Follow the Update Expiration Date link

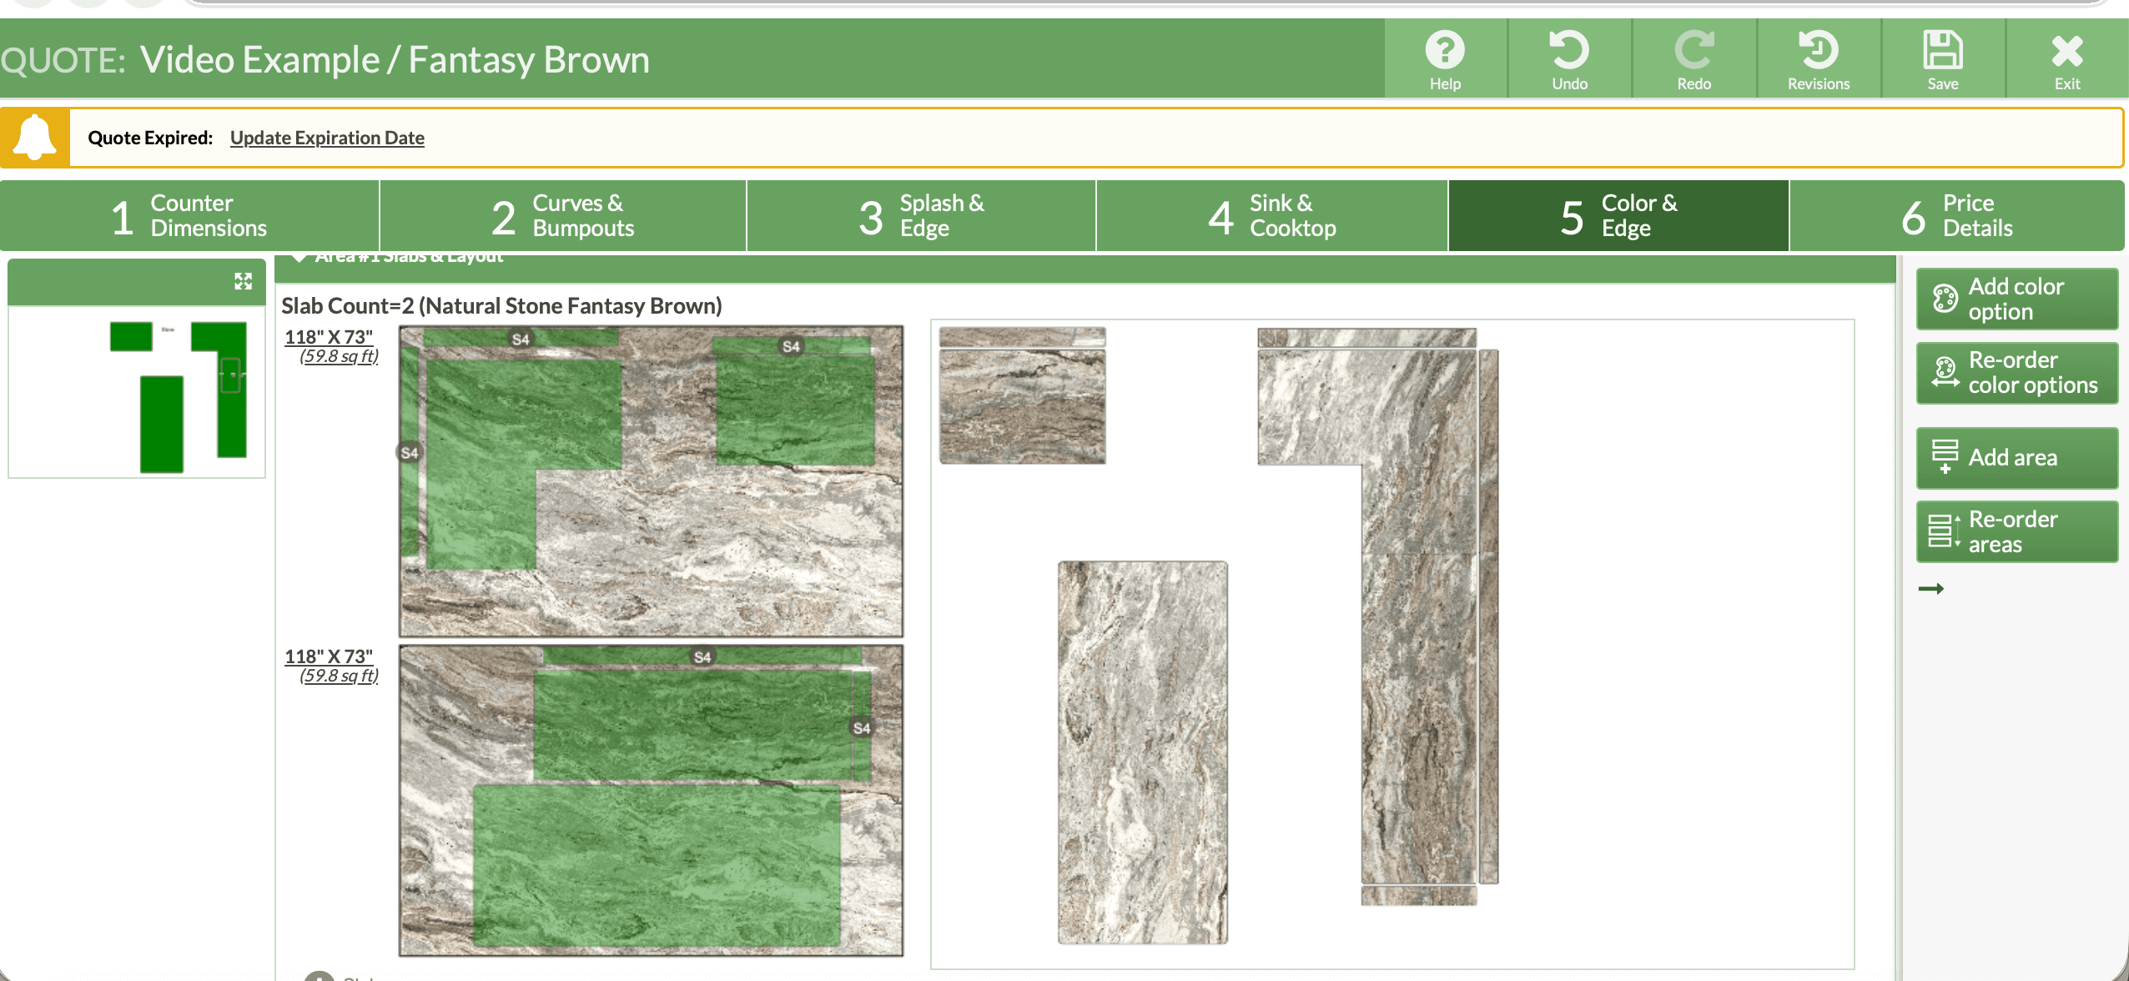pyautogui.click(x=327, y=138)
